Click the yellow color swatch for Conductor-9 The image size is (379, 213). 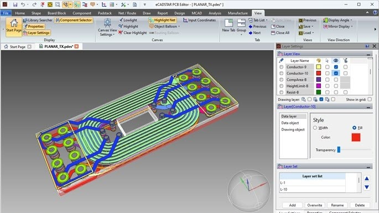pyautogui.click(x=319, y=67)
